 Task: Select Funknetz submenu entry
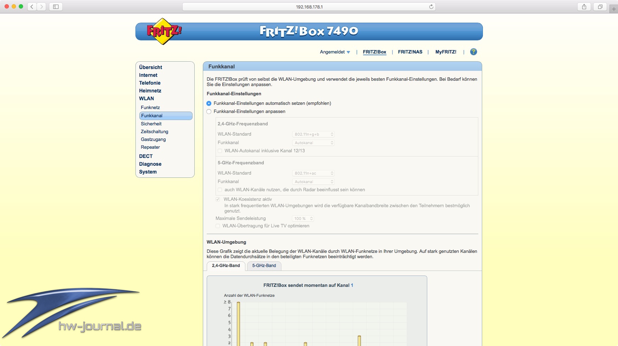tap(150, 107)
